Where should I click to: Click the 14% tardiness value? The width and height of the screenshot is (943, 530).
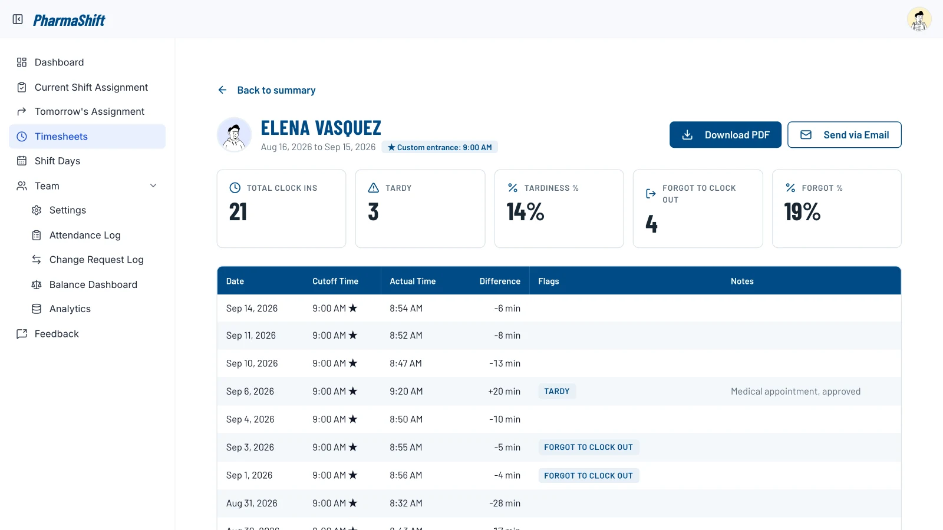(526, 212)
